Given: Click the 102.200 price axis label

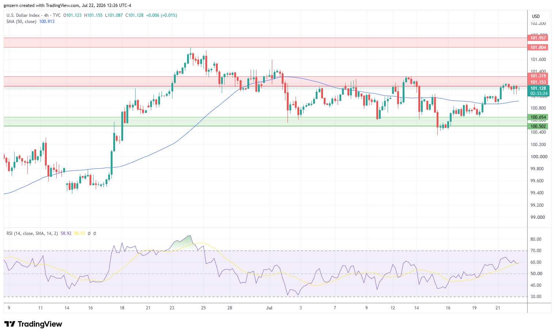Looking at the screenshot, I should pyautogui.click(x=538, y=23).
